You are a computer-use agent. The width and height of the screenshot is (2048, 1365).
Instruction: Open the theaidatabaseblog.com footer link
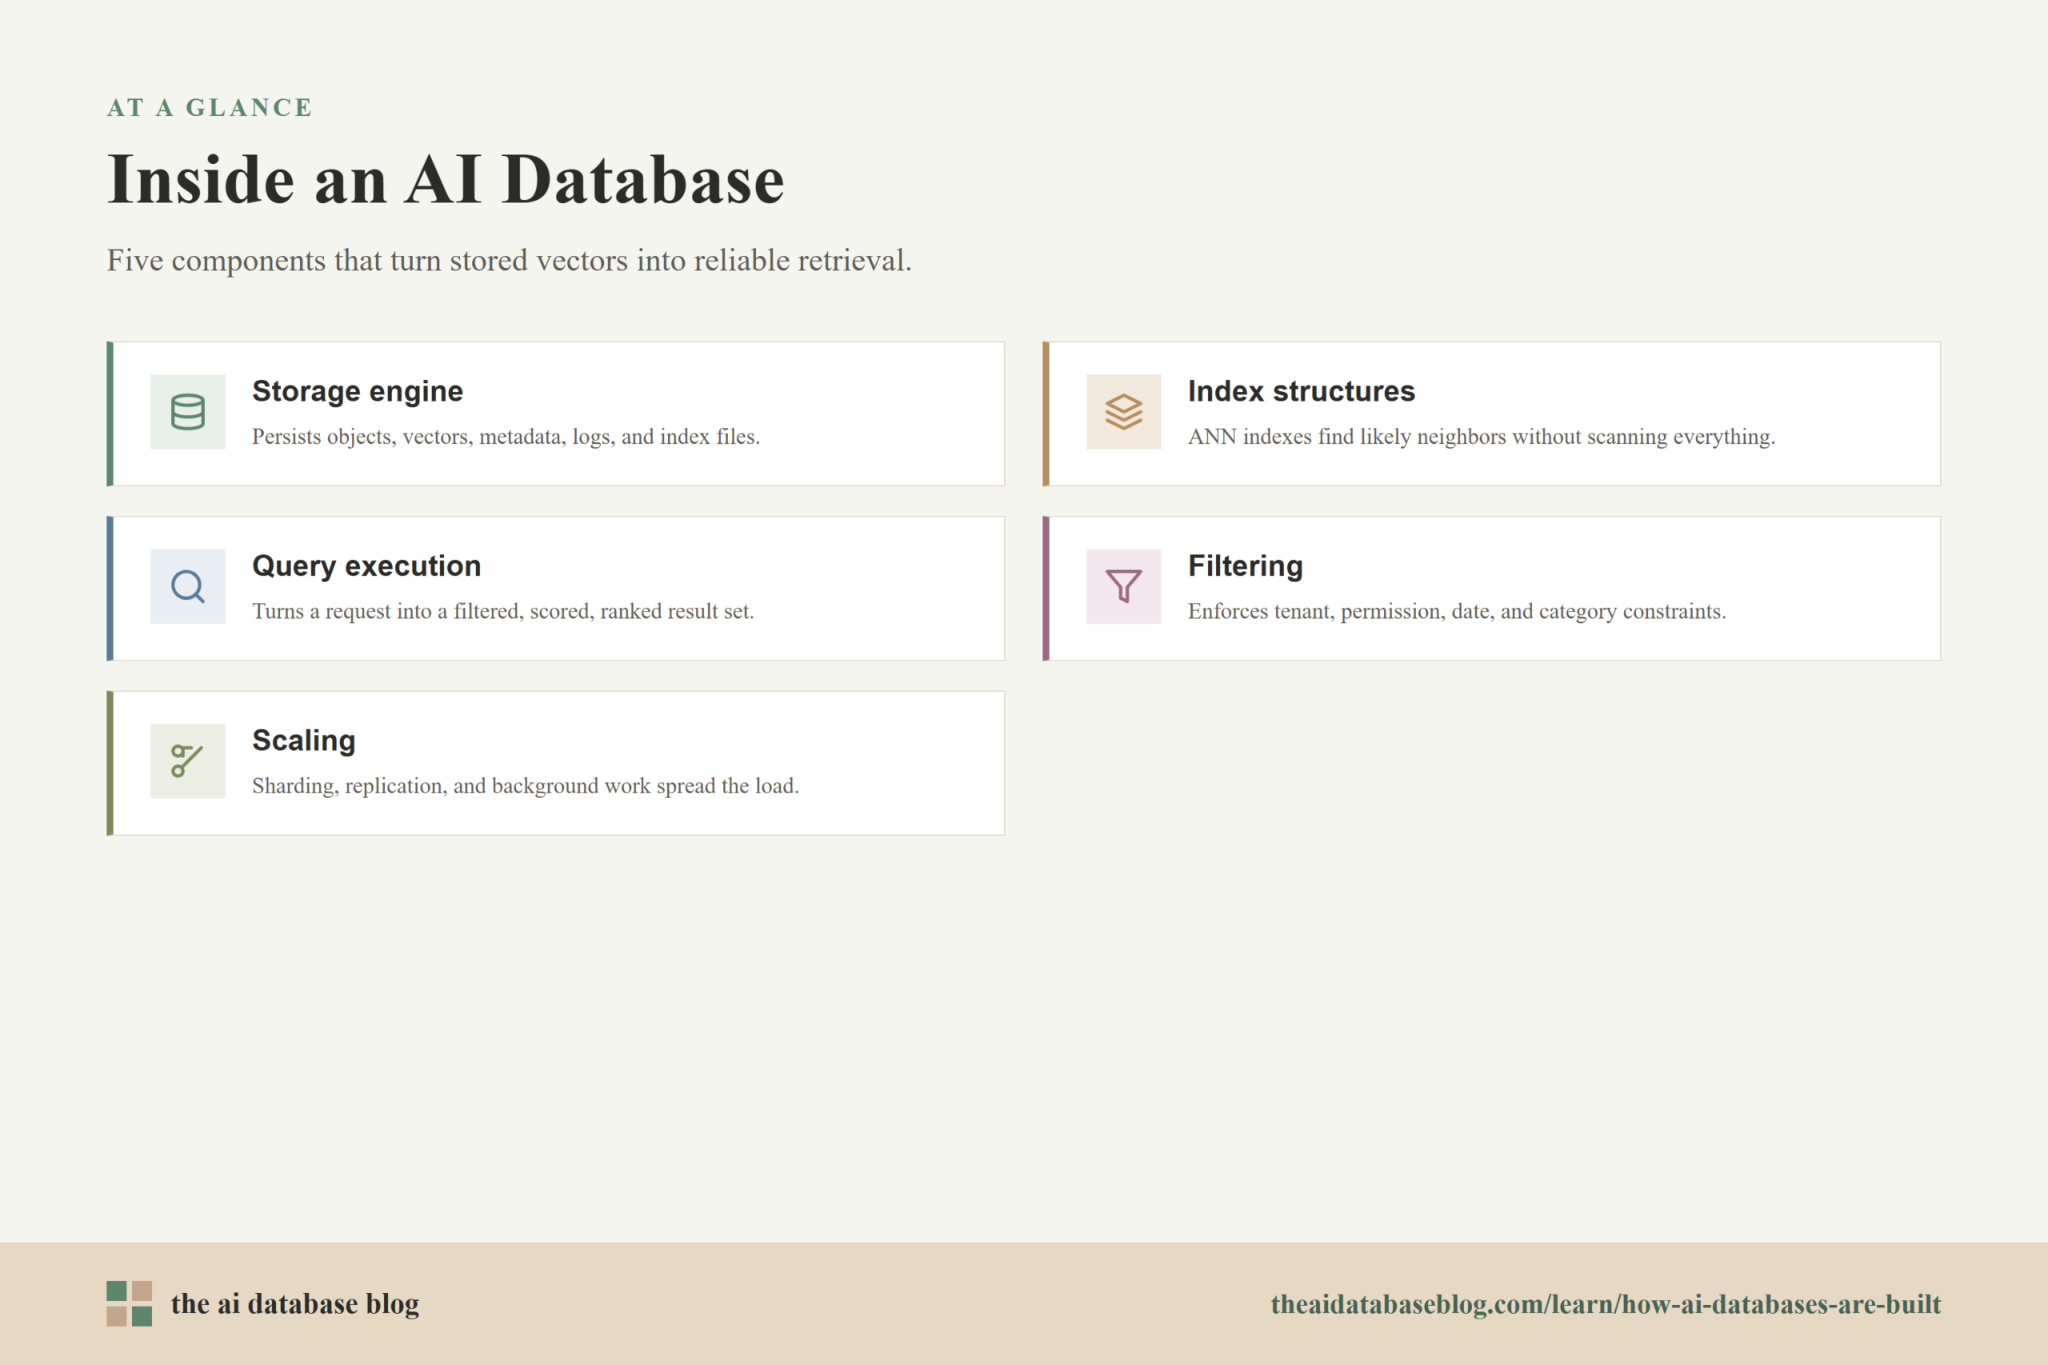tap(1606, 1304)
